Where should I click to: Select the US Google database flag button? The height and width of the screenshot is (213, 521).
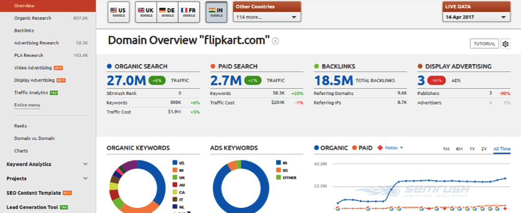118,13
